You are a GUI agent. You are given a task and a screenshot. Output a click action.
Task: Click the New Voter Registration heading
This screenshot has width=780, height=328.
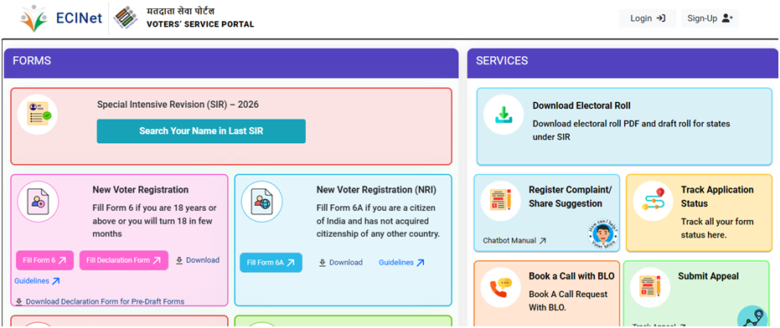pyautogui.click(x=140, y=190)
